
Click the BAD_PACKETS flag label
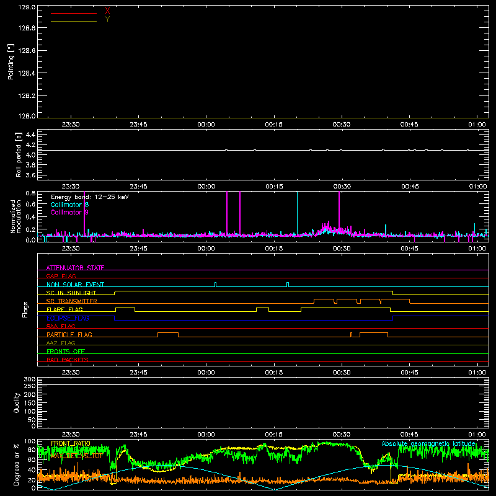(x=68, y=360)
